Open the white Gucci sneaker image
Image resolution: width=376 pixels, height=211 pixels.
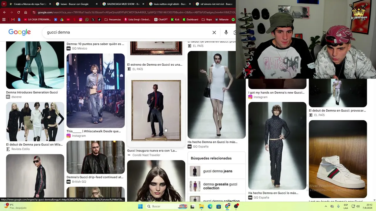(338, 159)
